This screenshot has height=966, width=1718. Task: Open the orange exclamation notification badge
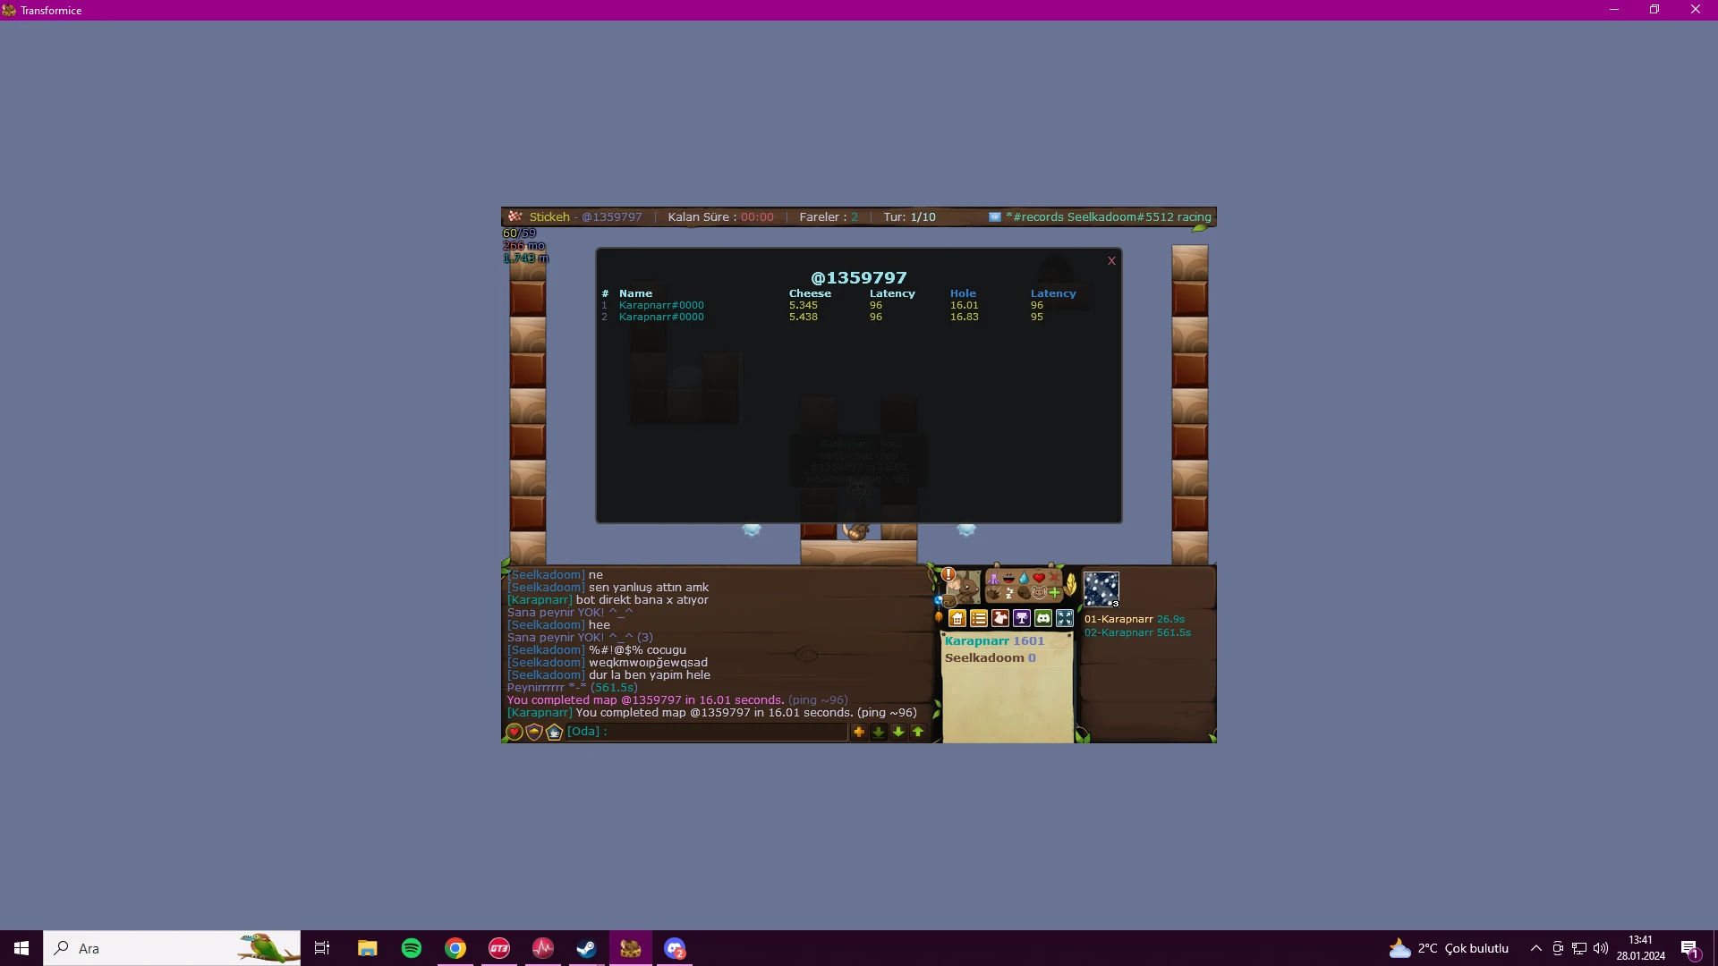(x=948, y=574)
